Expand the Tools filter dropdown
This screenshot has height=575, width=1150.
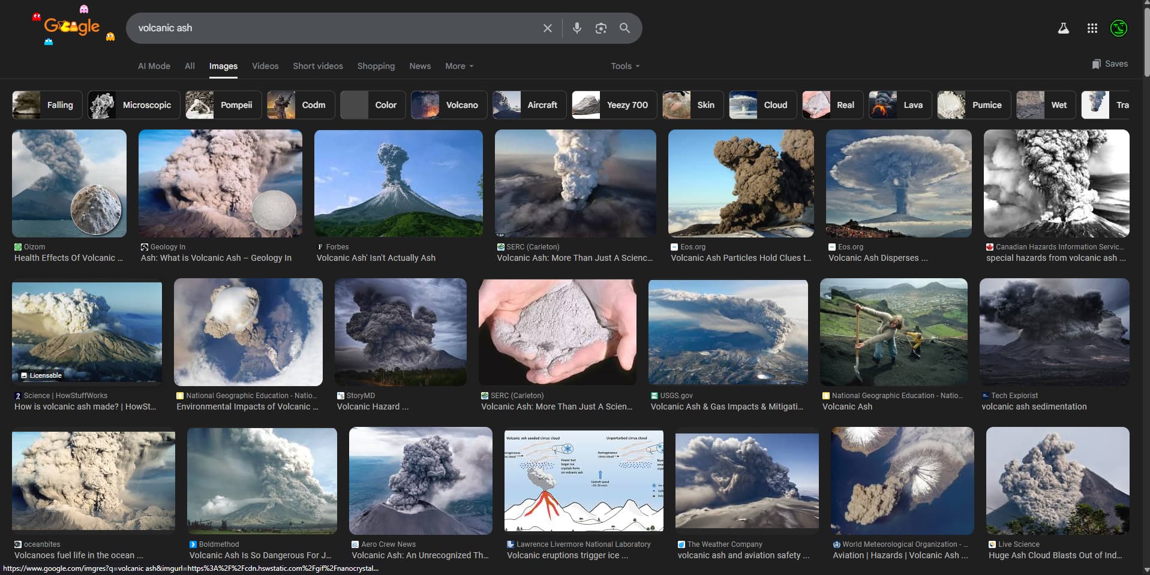624,66
